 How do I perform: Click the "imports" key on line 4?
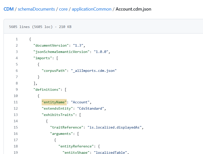[43, 58]
